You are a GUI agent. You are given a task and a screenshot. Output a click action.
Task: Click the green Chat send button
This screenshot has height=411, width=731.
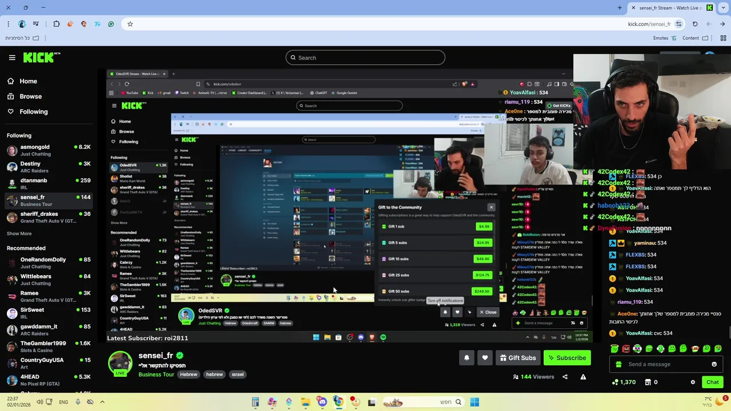point(712,382)
